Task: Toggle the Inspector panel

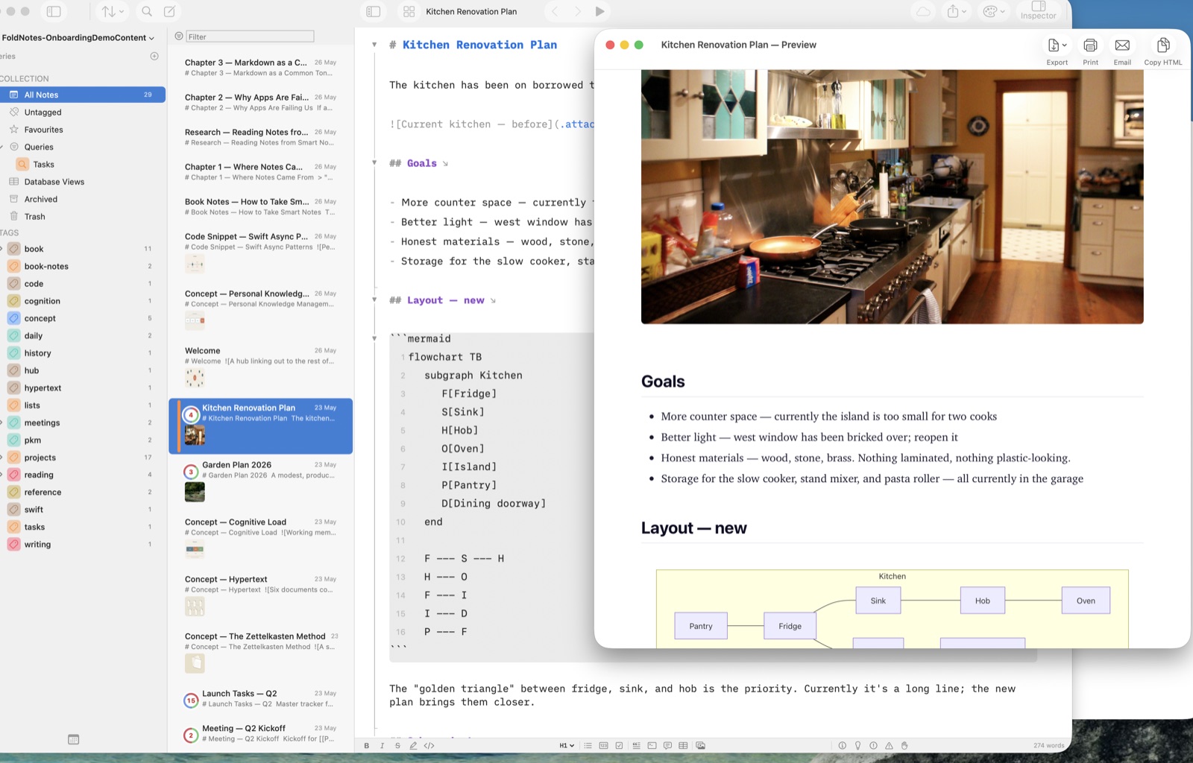Action: pyautogui.click(x=1038, y=10)
